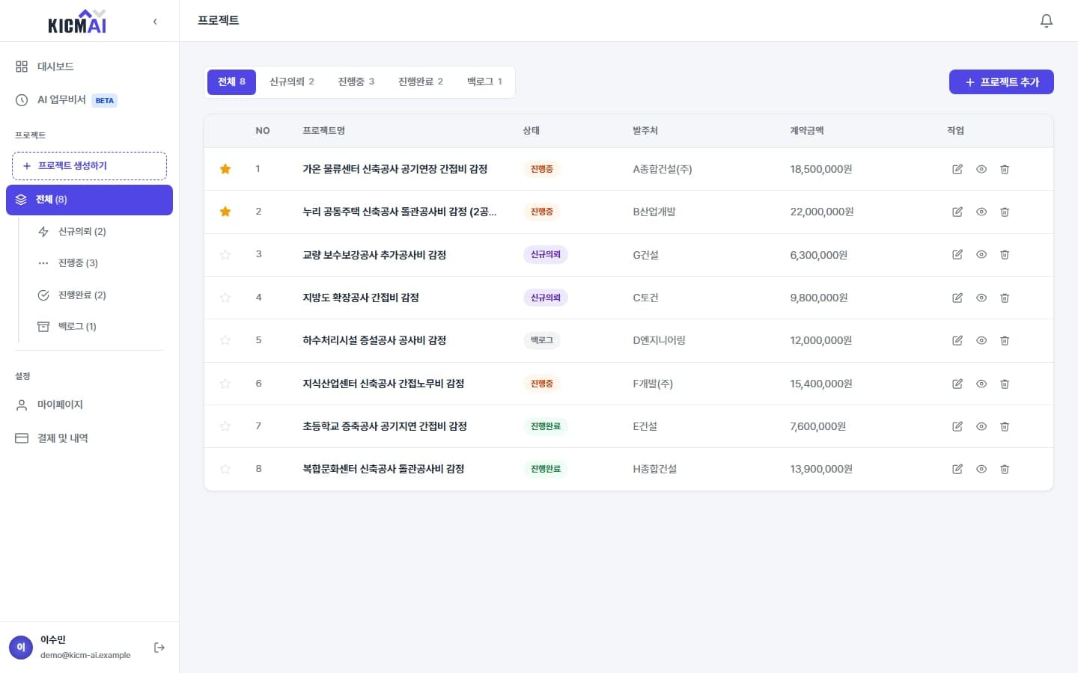Click the 프로젝트 추가 button
The height and width of the screenshot is (673, 1078).
[x=1002, y=82]
